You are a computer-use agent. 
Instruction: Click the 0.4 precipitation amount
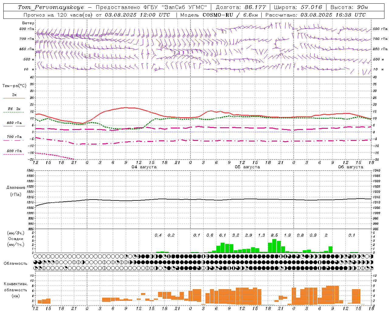tap(158, 235)
